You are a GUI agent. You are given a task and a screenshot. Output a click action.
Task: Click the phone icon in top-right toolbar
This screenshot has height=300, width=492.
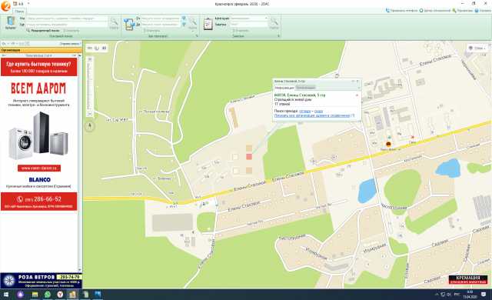pyautogui.click(x=387, y=10)
